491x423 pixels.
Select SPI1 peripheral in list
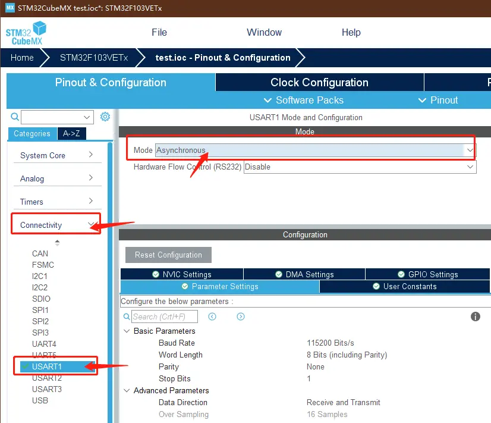point(40,310)
